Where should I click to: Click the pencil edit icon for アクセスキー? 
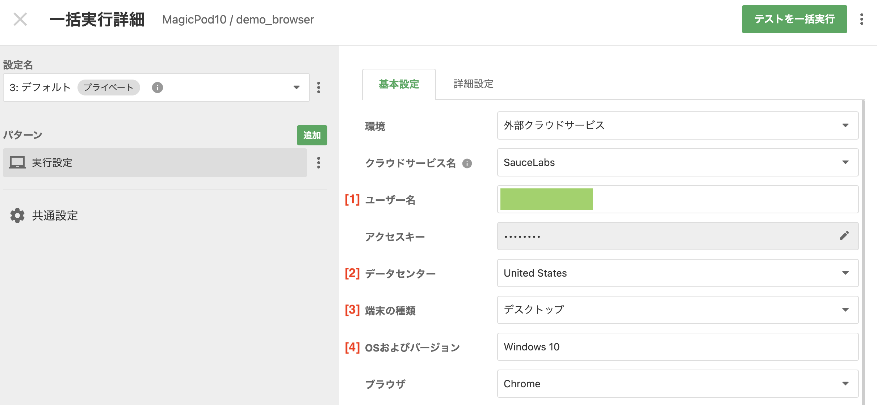click(844, 236)
